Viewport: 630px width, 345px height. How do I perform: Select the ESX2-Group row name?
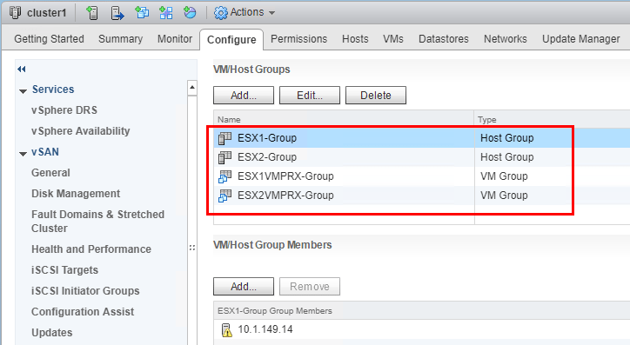point(267,157)
